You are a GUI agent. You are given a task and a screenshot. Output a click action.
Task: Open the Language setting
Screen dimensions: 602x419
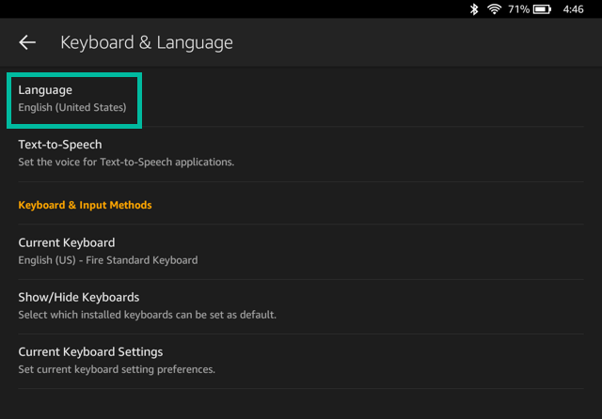(45, 90)
